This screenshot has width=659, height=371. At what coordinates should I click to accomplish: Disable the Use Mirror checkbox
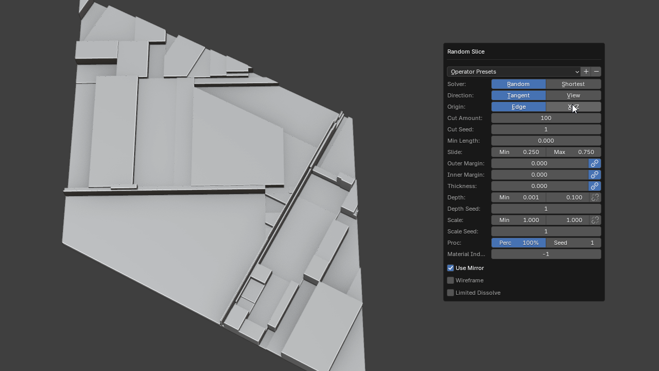coord(450,268)
